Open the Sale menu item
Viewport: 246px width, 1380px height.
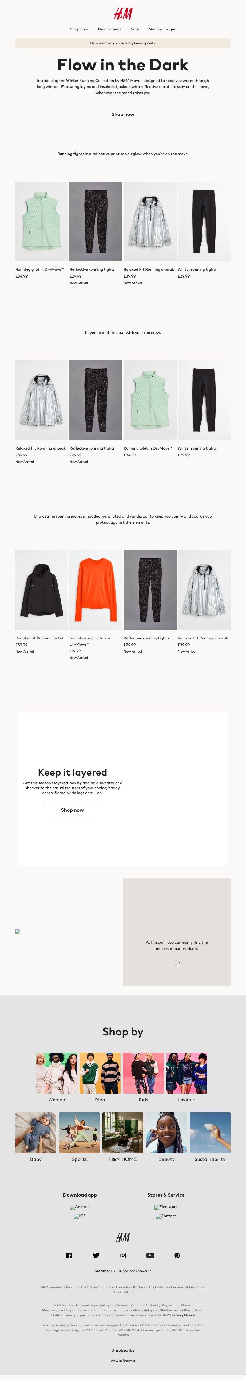tap(135, 30)
